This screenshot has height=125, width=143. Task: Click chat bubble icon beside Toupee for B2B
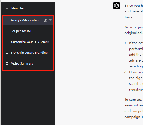7,31
